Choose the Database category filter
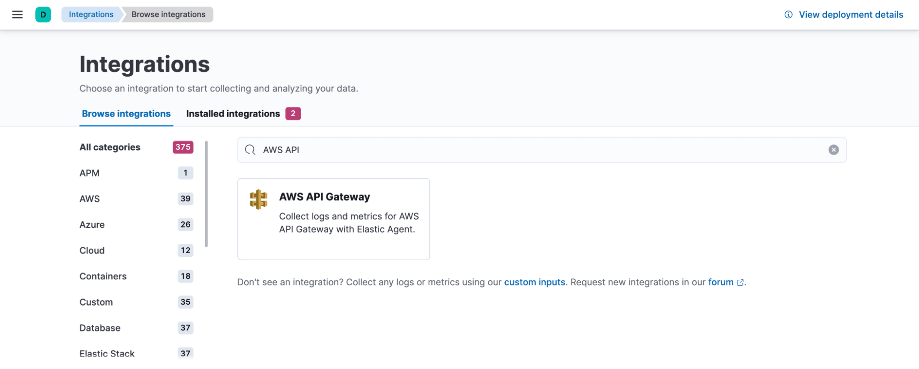The image size is (919, 369). [x=100, y=328]
